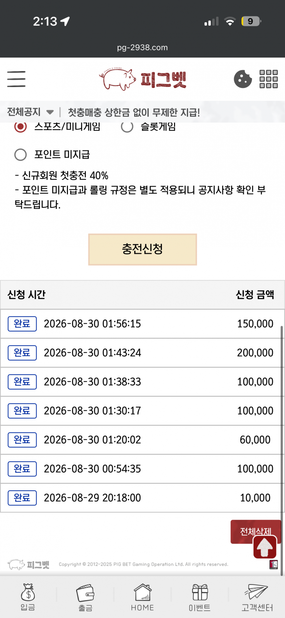Viewport: 285px width, 618px height.
Task: Expand the 전체공지 dropdown arrow
Action: (50, 112)
